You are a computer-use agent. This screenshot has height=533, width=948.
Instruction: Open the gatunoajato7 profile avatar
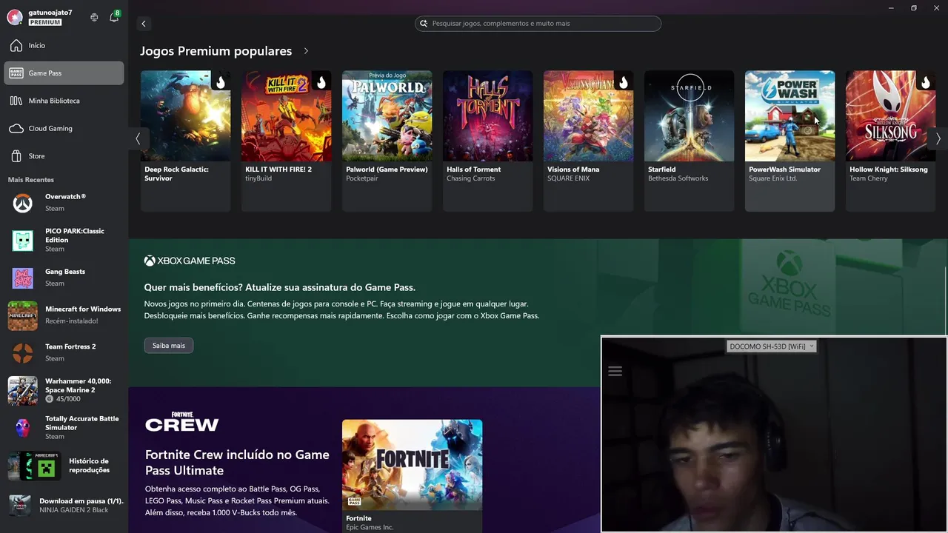(x=14, y=17)
